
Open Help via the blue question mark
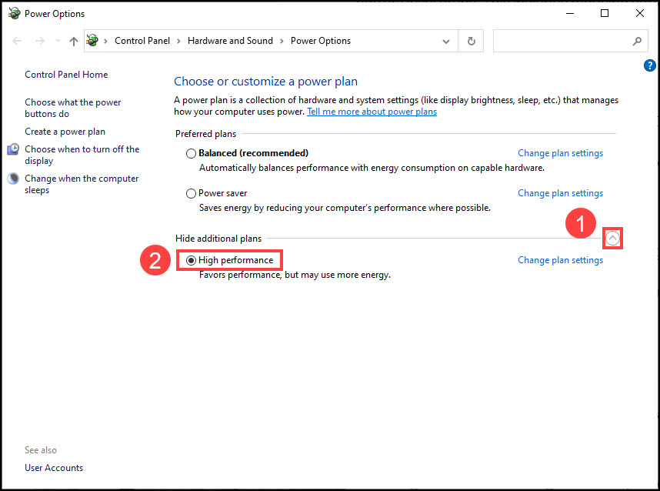pos(650,65)
